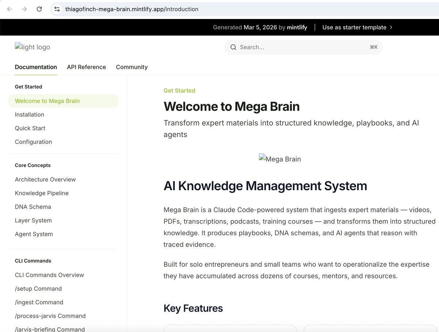The height and width of the screenshot is (332, 439).
Task: Open site info icon in address bar
Action: tap(57, 9)
